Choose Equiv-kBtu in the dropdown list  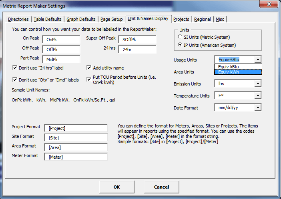coord(238,67)
